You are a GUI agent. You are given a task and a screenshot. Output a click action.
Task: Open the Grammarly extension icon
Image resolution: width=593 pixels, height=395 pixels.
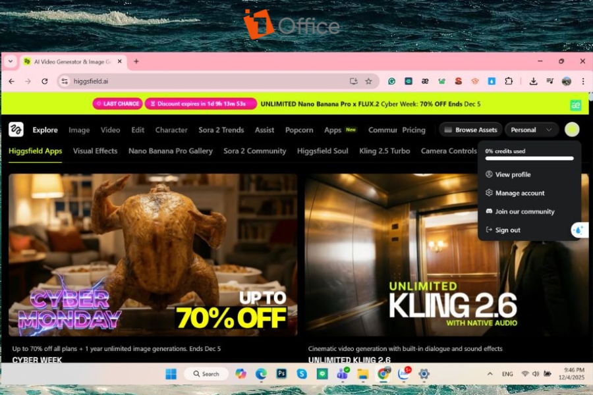[x=392, y=81]
